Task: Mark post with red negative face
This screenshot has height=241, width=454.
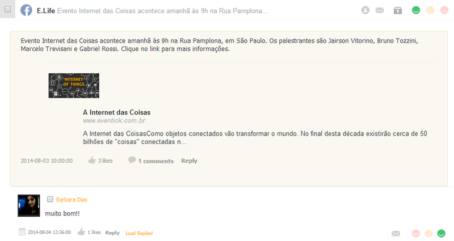Action: pyautogui.click(x=444, y=10)
